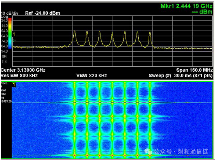The image size is (215, 160).
Task: Click the 10 dB/div scale label
Action: coord(9,14)
